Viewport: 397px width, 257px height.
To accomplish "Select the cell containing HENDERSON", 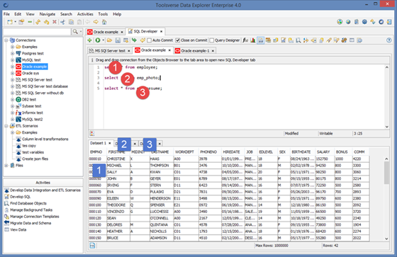I will (161, 198).
